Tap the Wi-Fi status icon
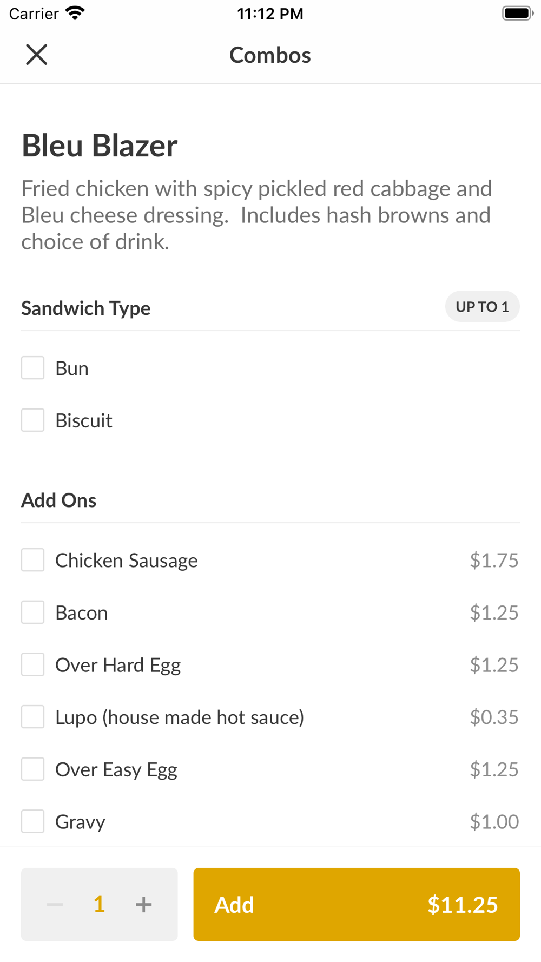The image size is (541, 962). [75, 13]
